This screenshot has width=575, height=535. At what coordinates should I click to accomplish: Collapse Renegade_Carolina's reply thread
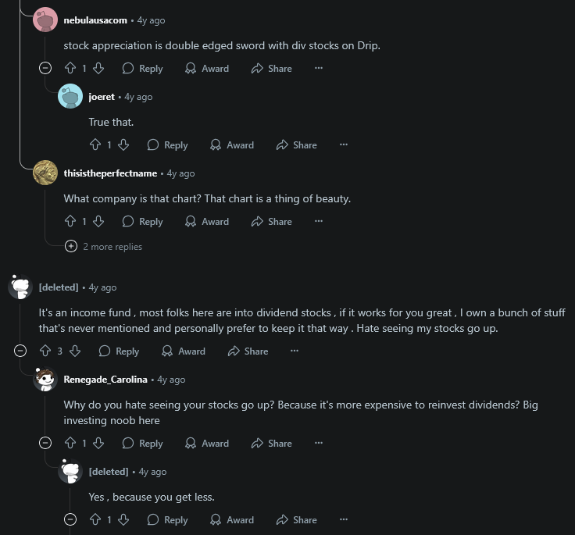pyautogui.click(x=45, y=443)
